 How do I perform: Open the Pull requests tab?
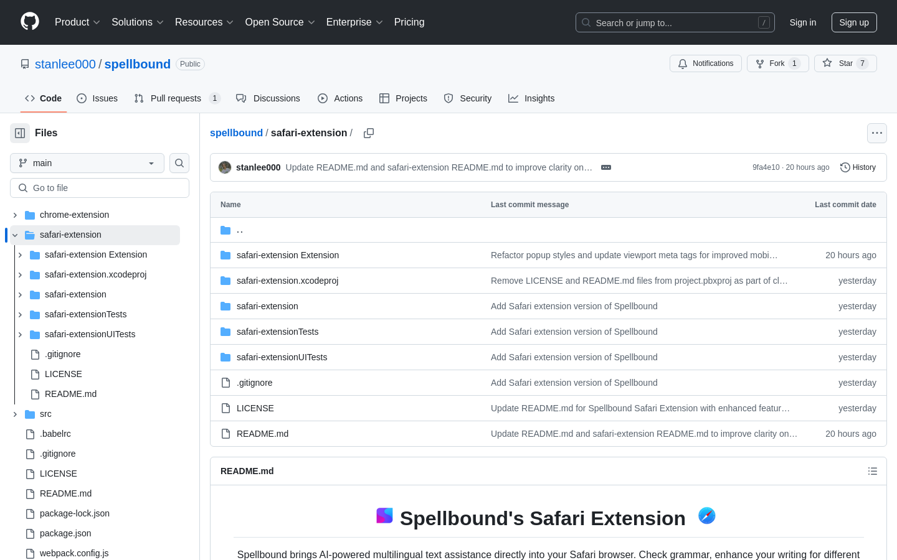click(178, 98)
